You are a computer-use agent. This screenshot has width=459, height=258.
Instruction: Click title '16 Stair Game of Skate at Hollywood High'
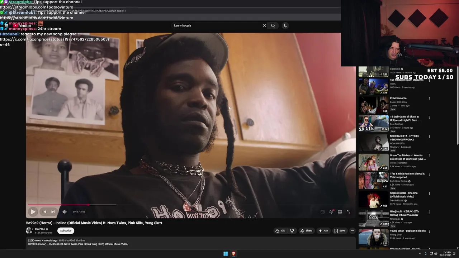pyautogui.click(x=404, y=118)
